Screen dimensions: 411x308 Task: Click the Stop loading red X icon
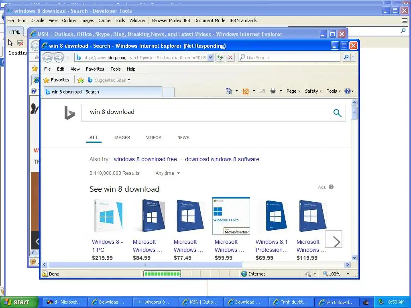coord(230,57)
